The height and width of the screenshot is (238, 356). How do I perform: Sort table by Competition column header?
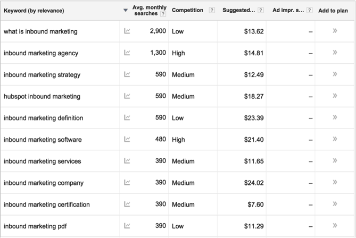coord(188,11)
